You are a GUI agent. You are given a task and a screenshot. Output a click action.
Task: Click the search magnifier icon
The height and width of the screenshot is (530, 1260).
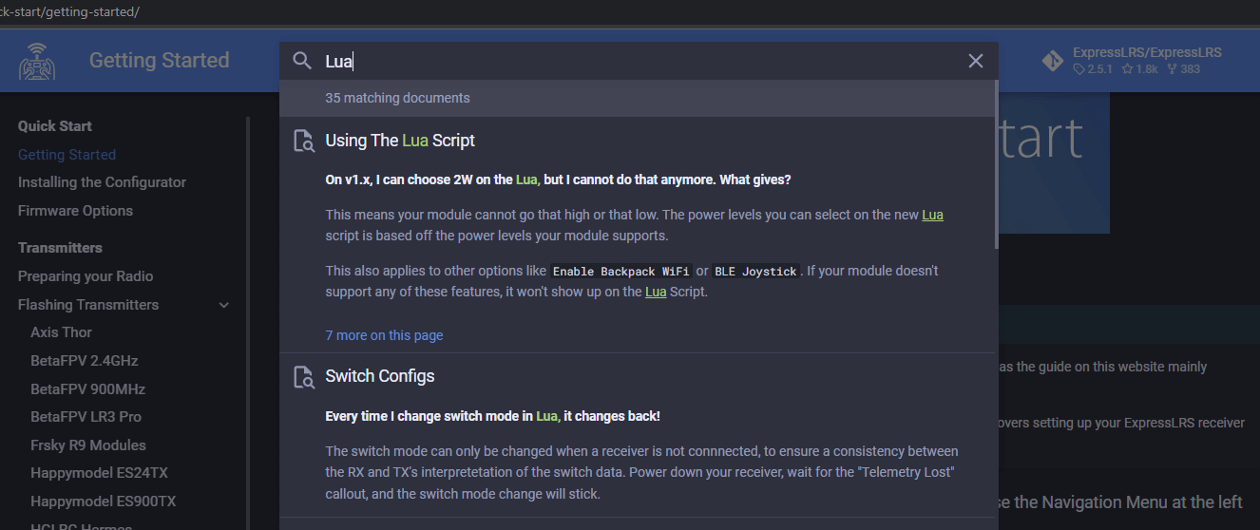coord(302,61)
